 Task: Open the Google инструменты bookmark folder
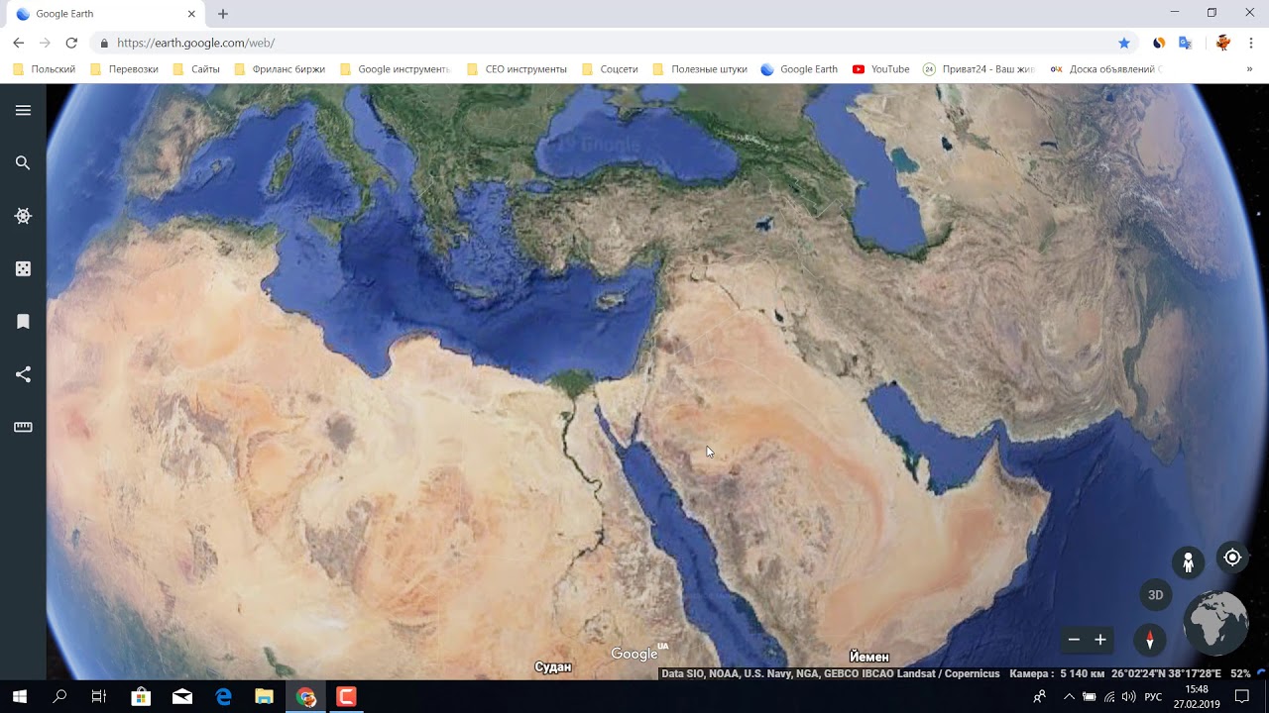396,69
